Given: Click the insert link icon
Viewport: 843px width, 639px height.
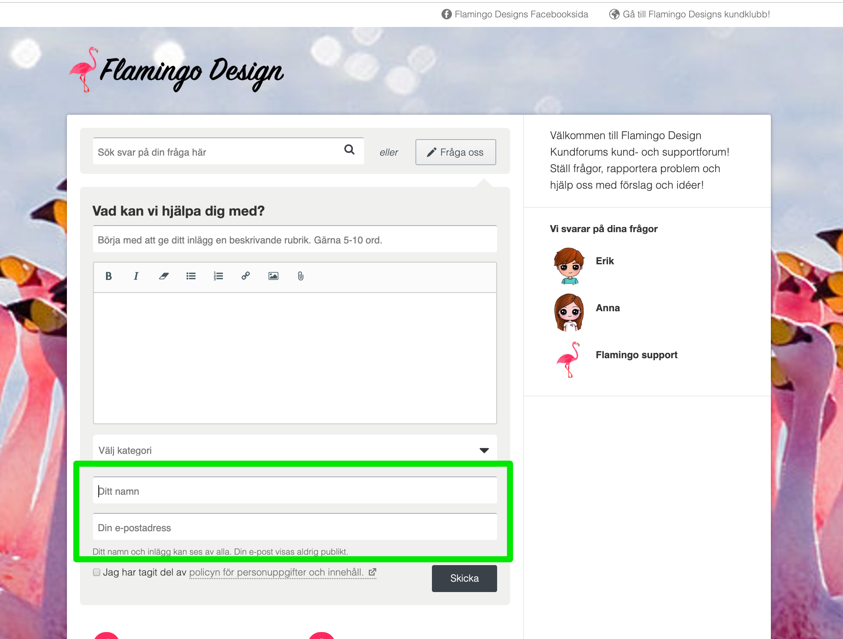Looking at the screenshot, I should (246, 276).
